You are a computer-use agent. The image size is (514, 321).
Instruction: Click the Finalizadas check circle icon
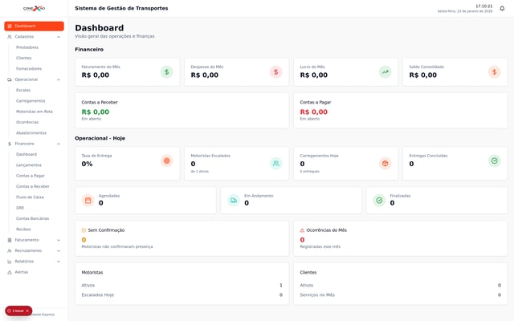379,201
